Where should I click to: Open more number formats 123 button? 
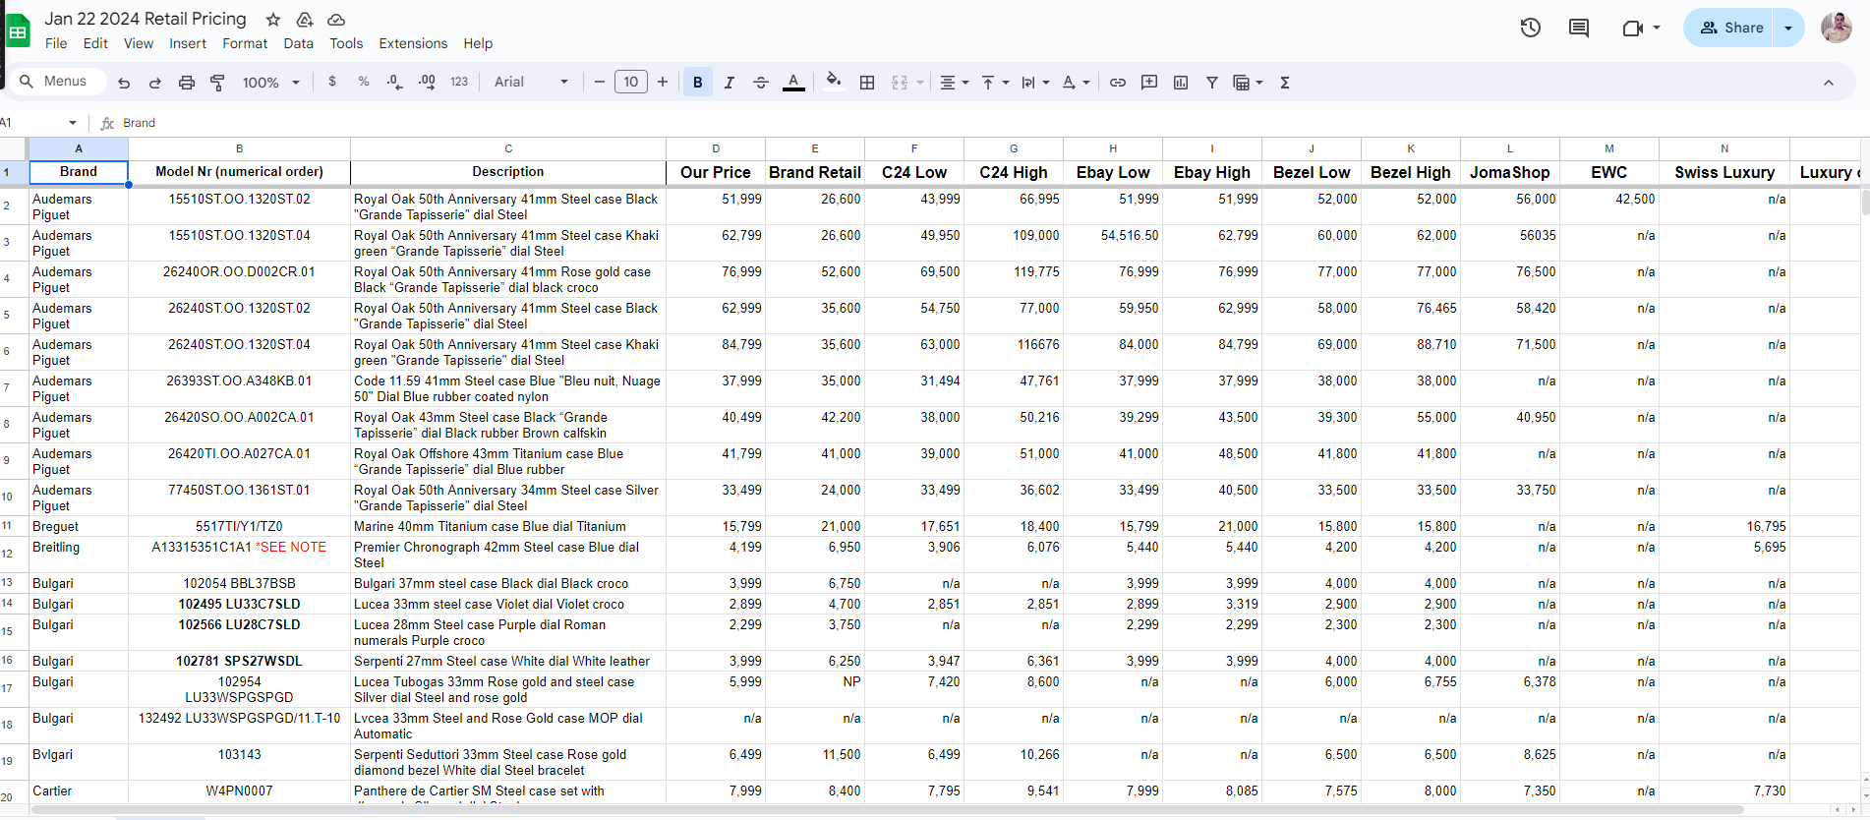(x=459, y=82)
